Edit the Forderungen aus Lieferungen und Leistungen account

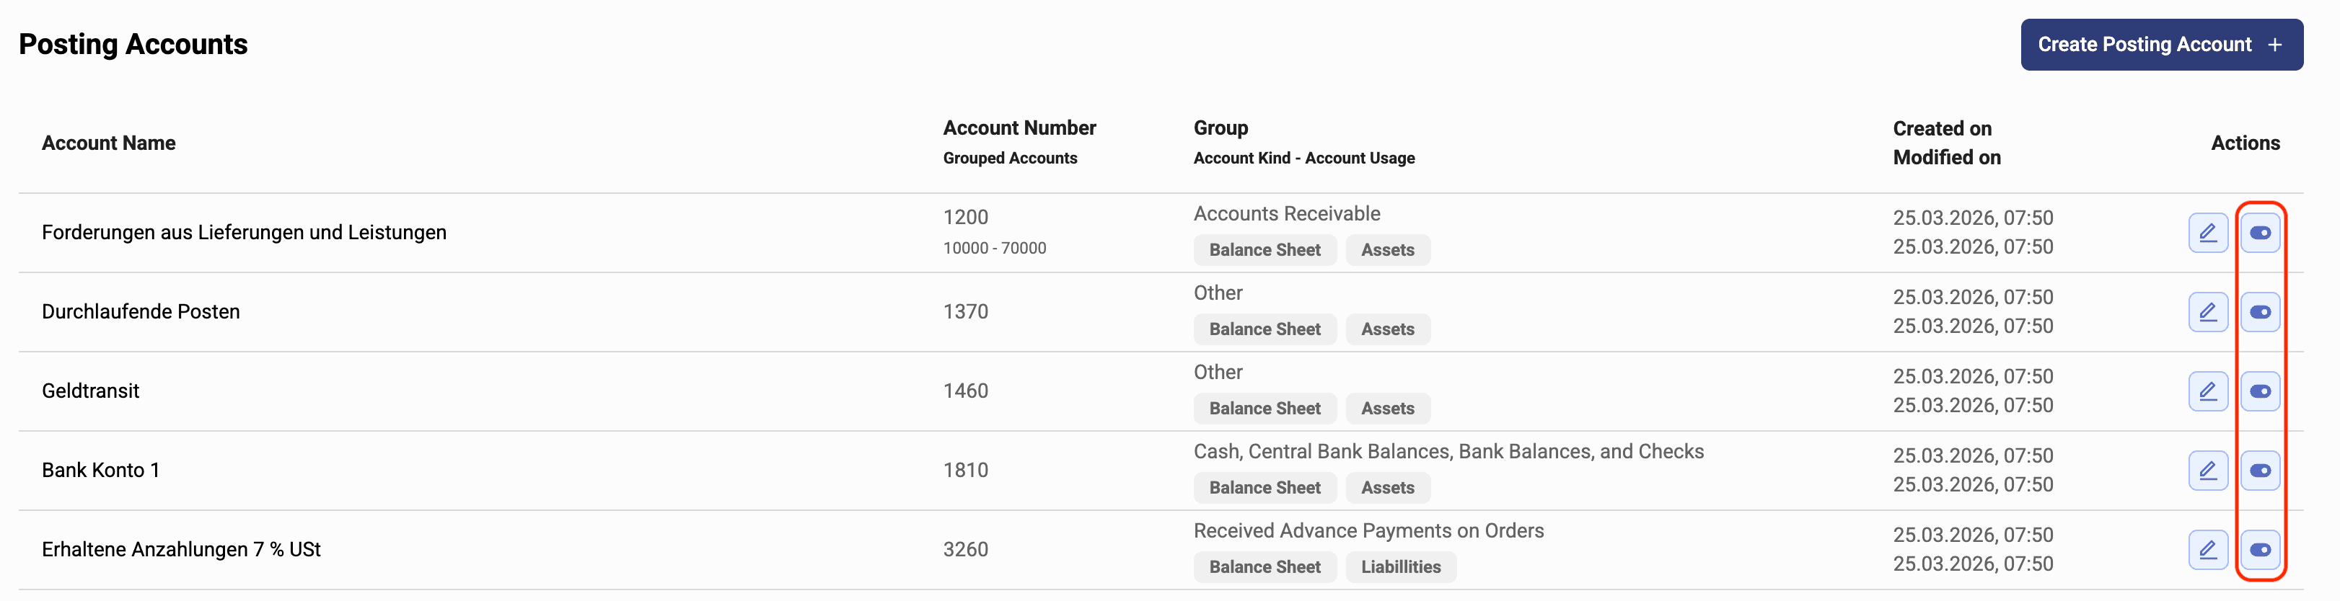[x=2207, y=233]
